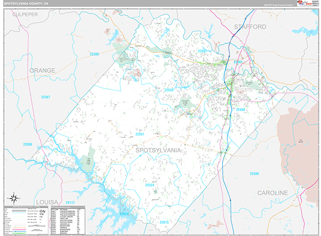Click the compass rose icon
This screenshot has height=236, width=321.
[x=12, y=196]
